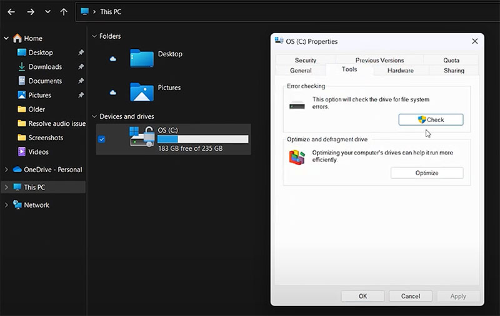Switch to the Hardware tab
The width and height of the screenshot is (500, 316).
click(x=401, y=70)
